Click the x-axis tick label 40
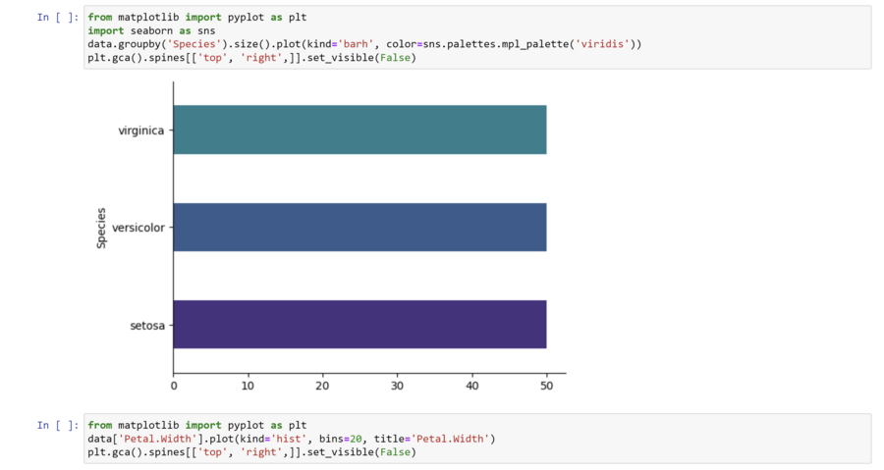 [471, 386]
